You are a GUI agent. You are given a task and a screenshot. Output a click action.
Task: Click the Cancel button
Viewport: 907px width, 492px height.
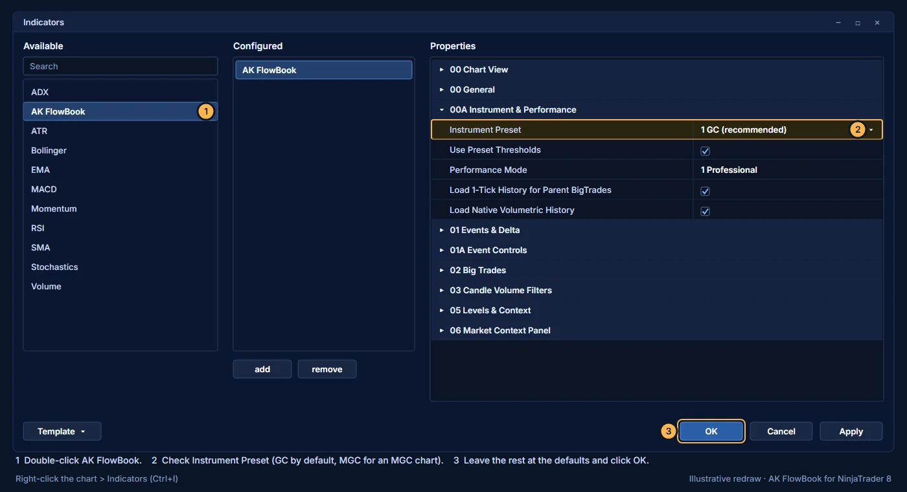[x=781, y=431]
